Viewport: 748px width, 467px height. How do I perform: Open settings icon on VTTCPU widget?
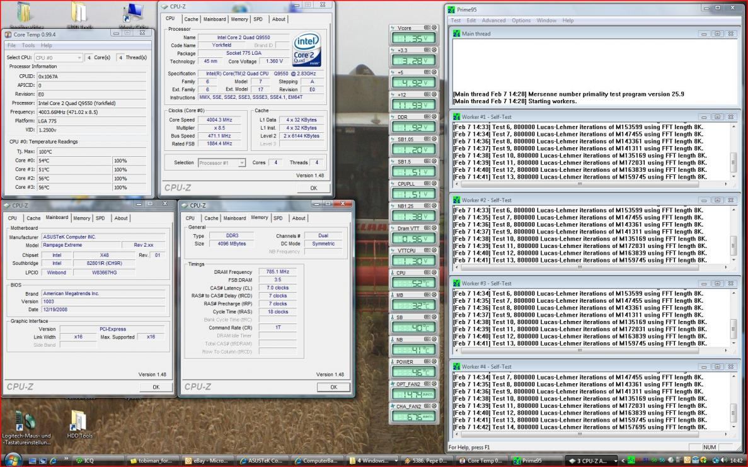427,250
